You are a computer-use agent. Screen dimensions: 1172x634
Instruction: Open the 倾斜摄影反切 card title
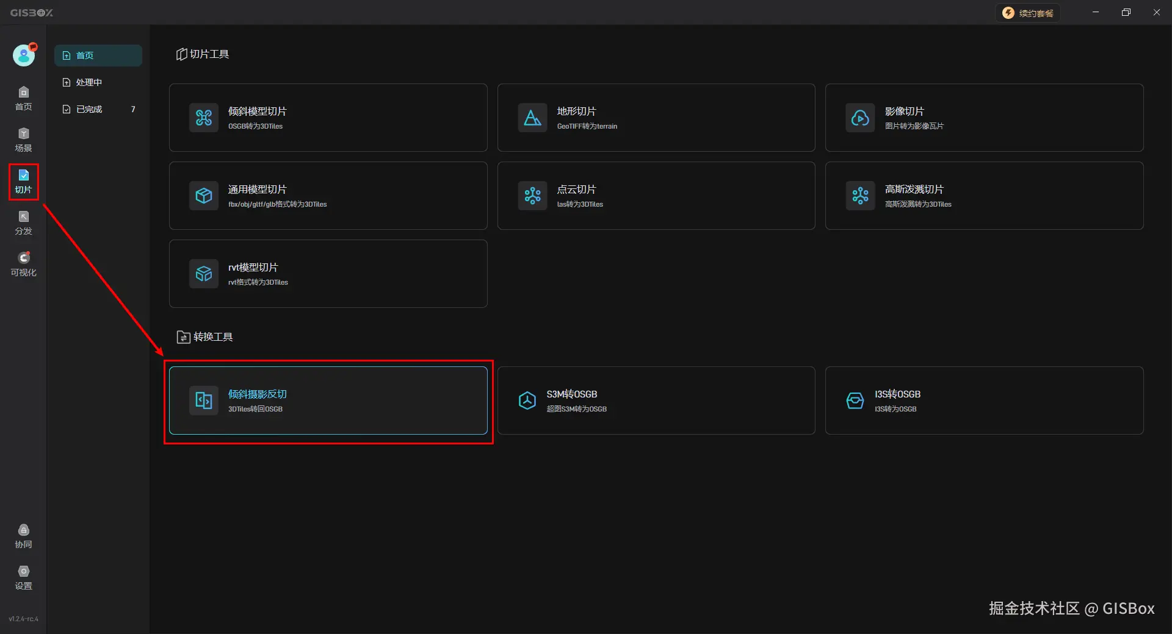click(x=257, y=394)
